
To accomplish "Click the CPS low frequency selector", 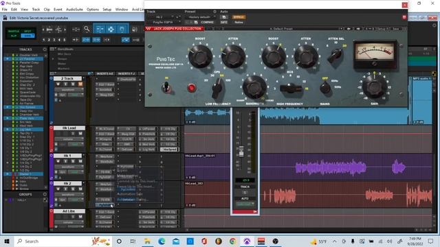I will (217, 88).
